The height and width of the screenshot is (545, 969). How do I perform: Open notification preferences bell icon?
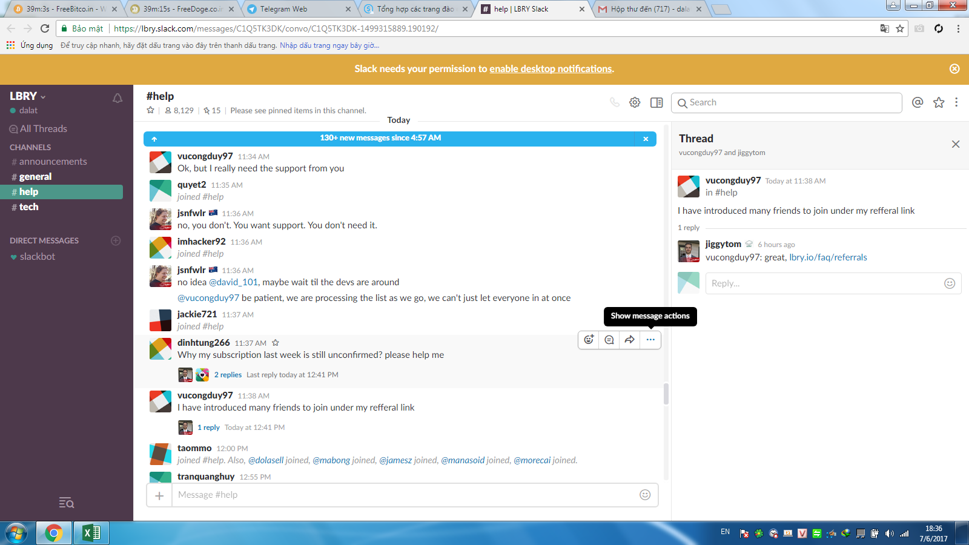tap(117, 98)
